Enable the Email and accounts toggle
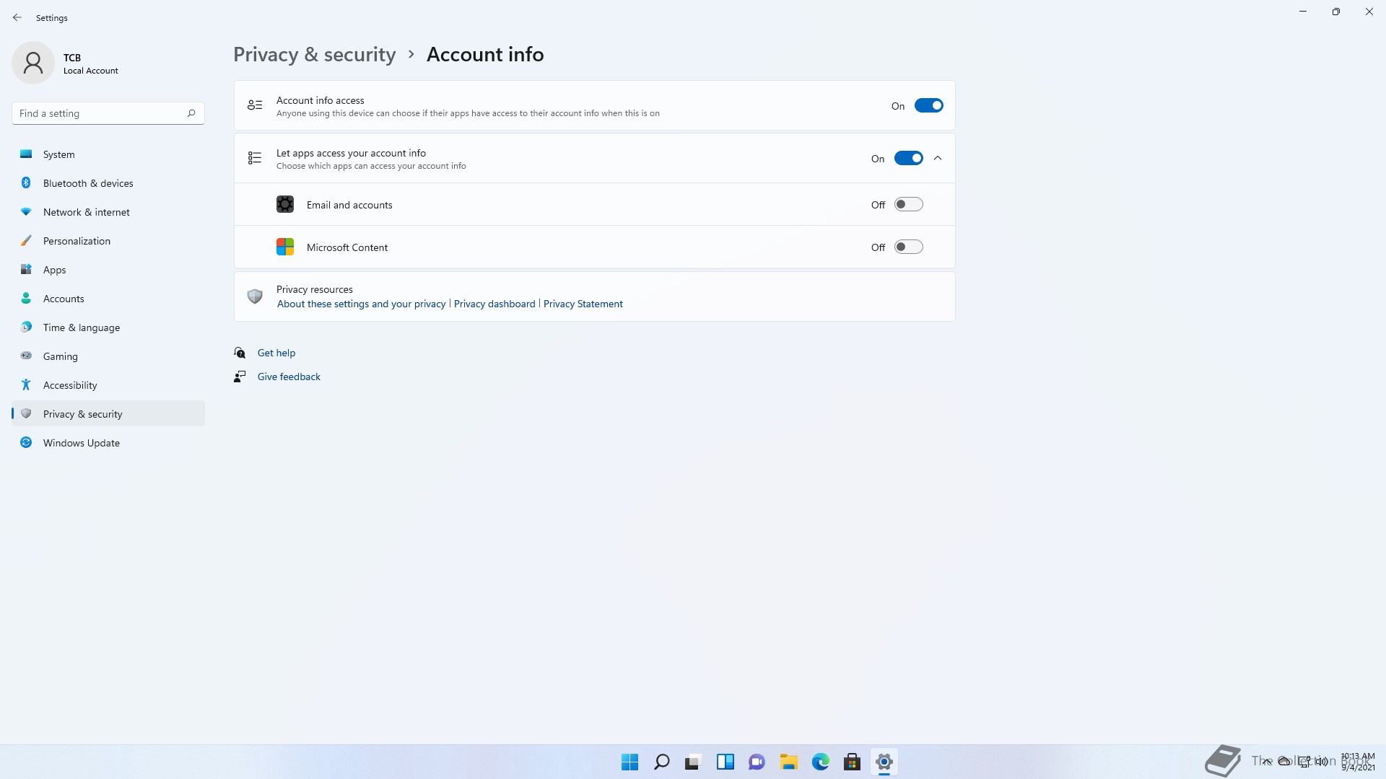Viewport: 1386px width, 779px height. click(908, 205)
